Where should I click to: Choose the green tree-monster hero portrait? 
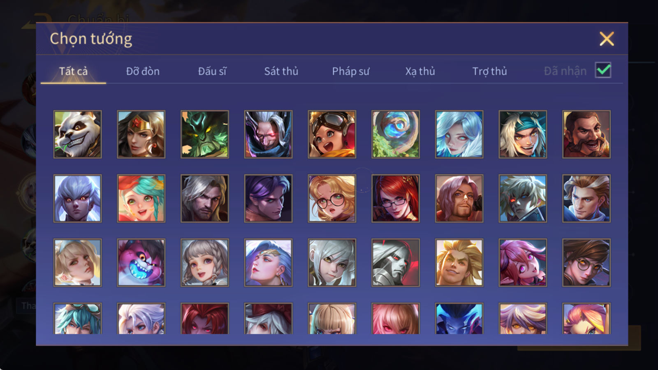204,134
